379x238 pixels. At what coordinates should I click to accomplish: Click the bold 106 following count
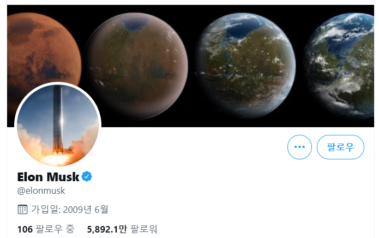[x=25, y=229]
